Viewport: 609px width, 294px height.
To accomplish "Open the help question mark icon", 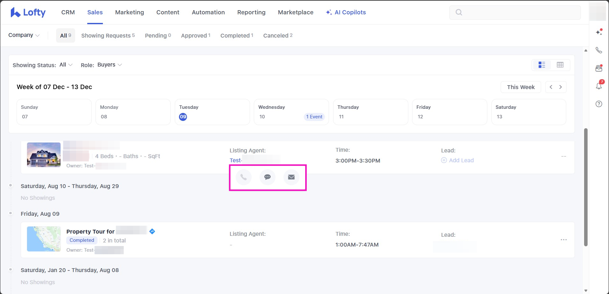I will pos(599,104).
